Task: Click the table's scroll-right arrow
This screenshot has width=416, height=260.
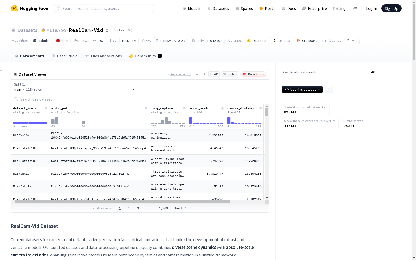Action: pyautogui.click(x=263, y=202)
